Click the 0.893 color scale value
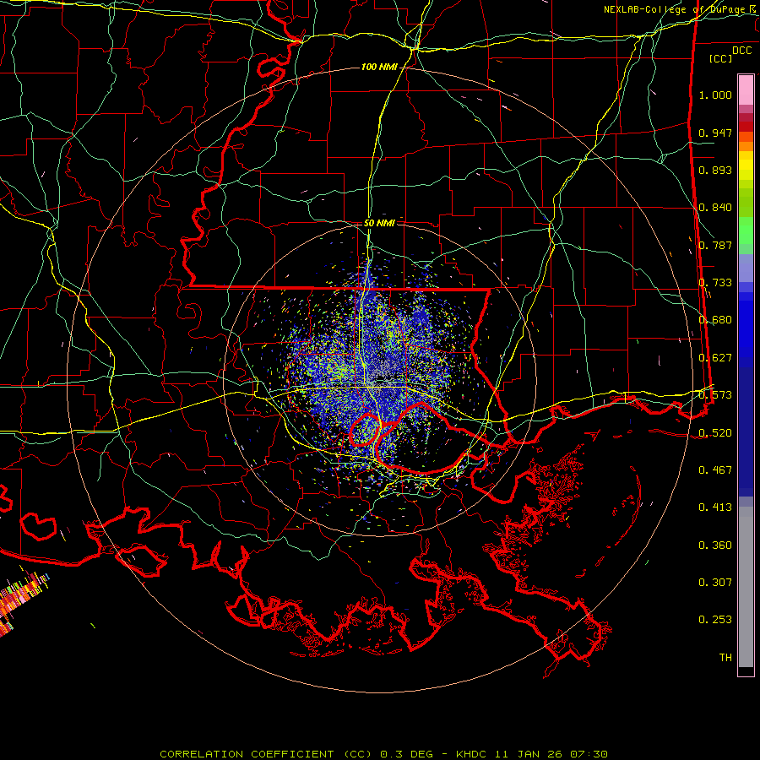The width and height of the screenshot is (760, 760). point(715,170)
